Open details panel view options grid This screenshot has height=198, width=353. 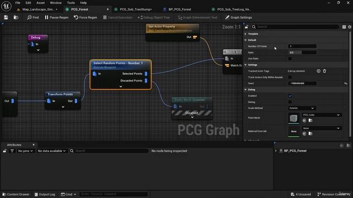(344, 27)
